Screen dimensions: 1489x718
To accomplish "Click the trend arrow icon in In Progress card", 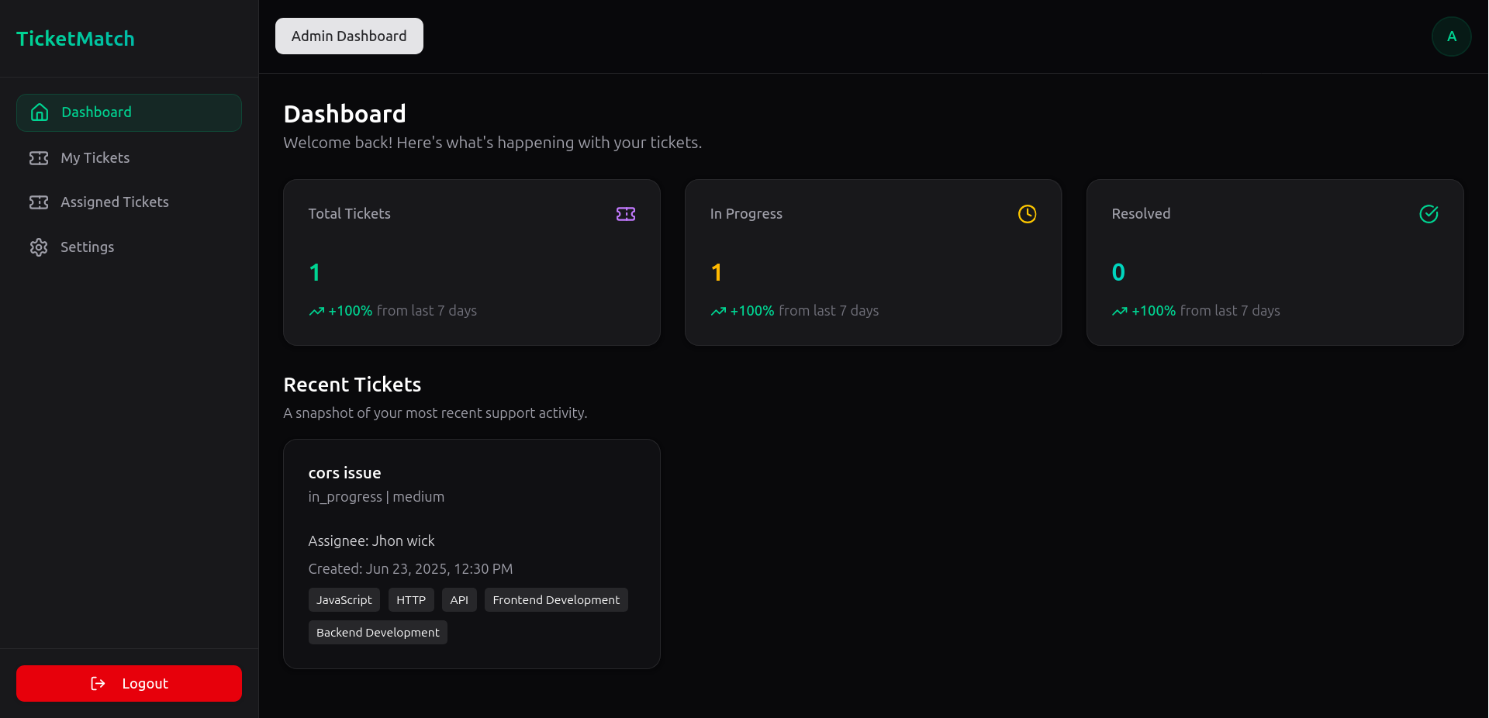I will [x=718, y=312].
